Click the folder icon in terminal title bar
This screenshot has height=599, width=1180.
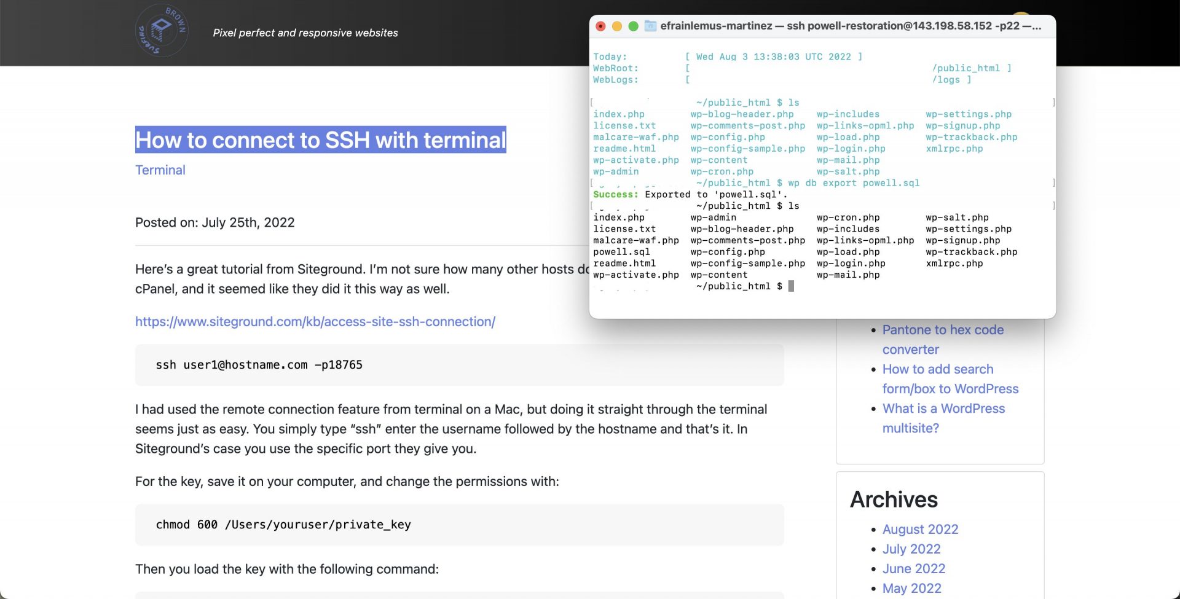(x=650, y=26)
